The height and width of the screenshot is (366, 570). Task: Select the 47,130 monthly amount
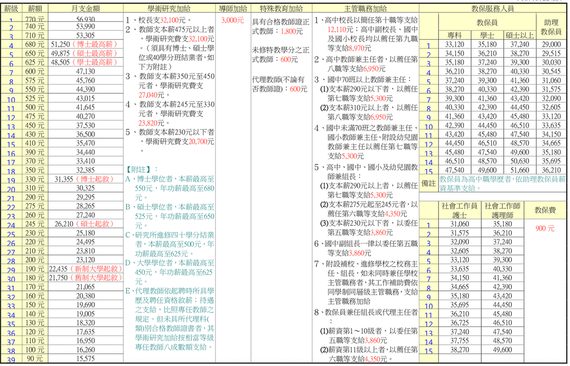85,71
